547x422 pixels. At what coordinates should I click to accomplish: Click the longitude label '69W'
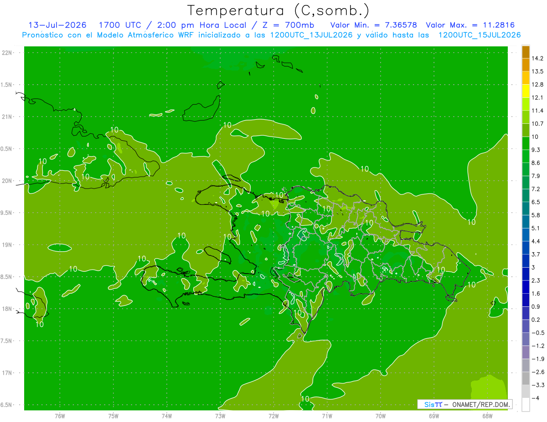pos(434,416)
